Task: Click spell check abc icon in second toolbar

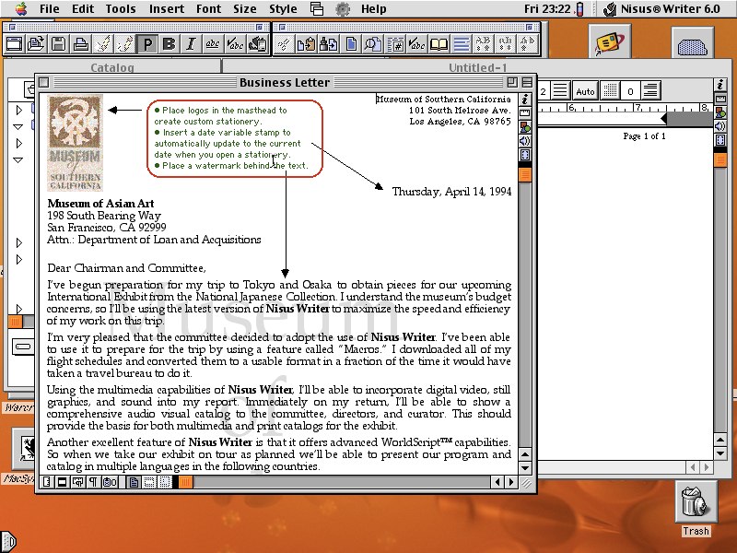Action: point(417,44)
